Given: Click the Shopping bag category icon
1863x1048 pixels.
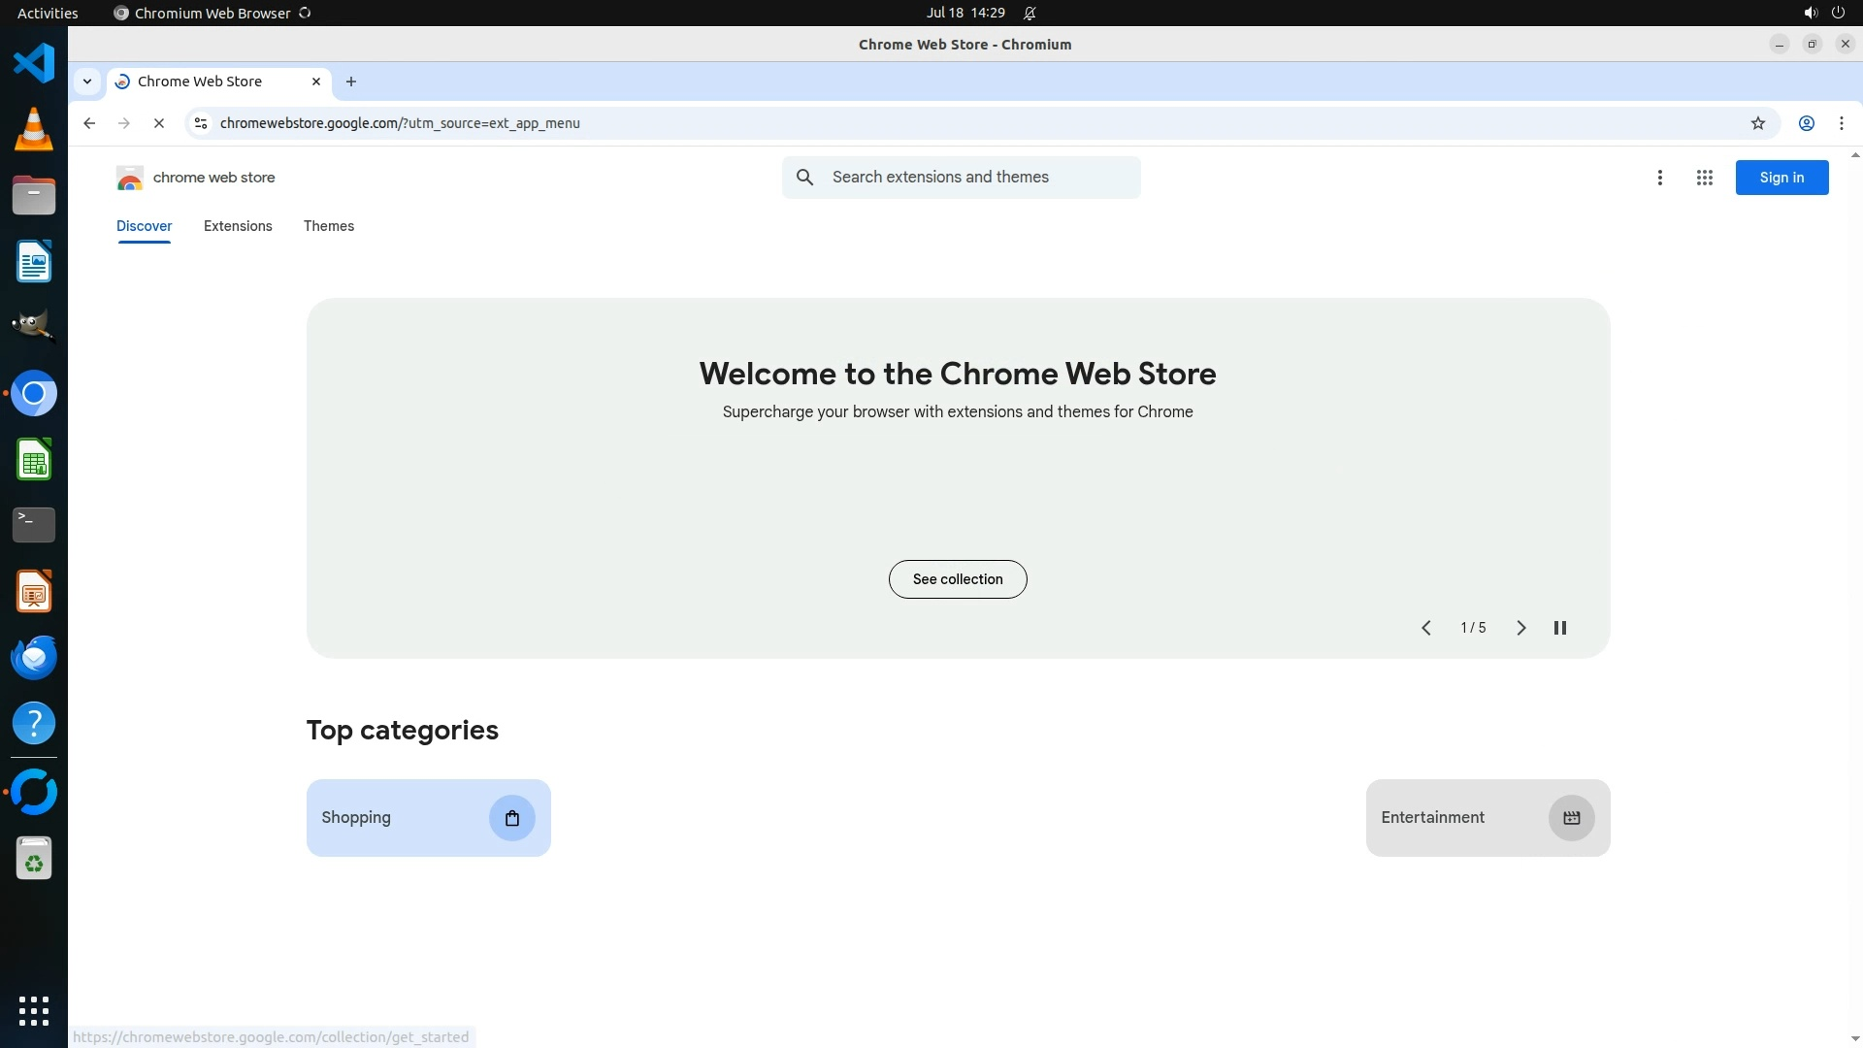Looking at the screenshot, I should coord(512,818).
